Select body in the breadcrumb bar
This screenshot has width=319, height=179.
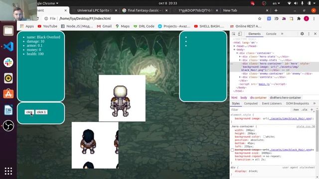coord(244,97)
